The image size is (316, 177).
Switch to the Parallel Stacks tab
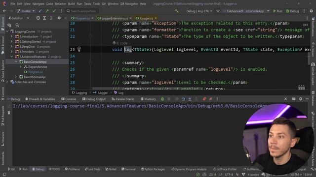point(123,99)
